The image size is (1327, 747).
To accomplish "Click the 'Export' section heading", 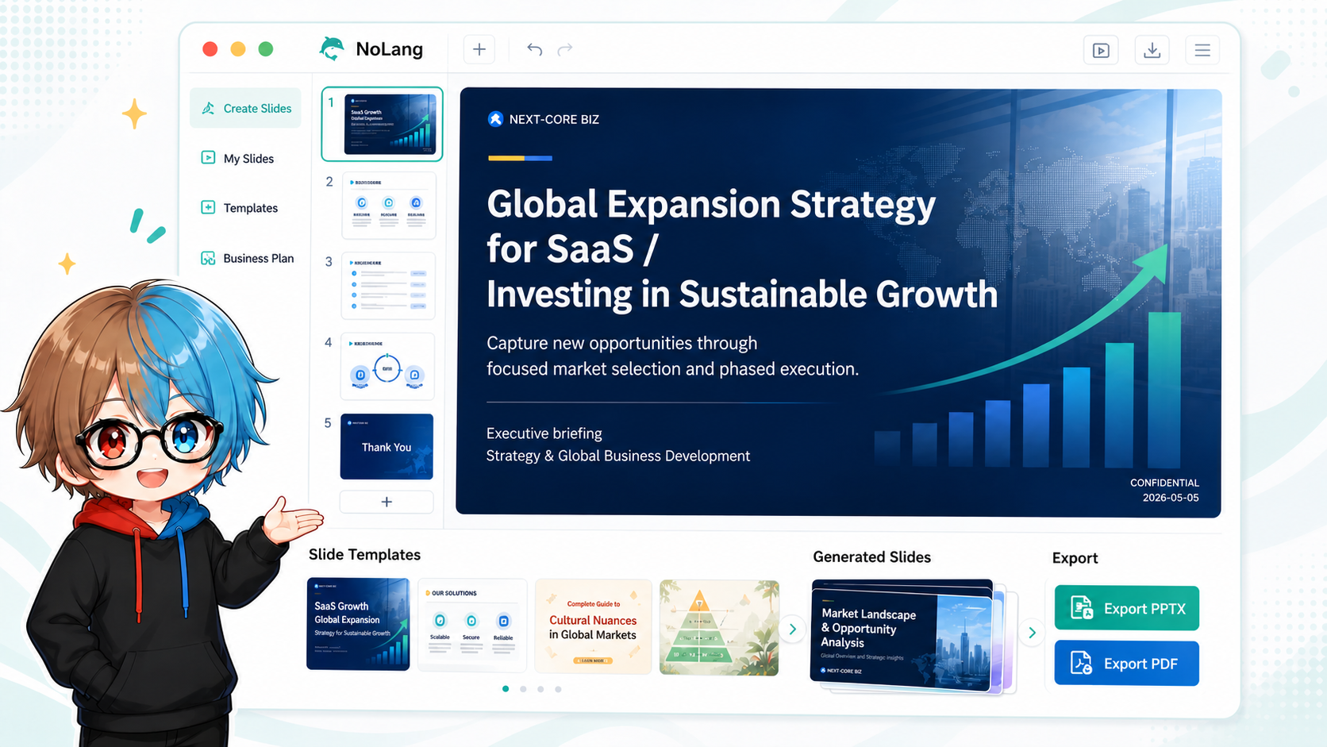I will pos(1075,558).
